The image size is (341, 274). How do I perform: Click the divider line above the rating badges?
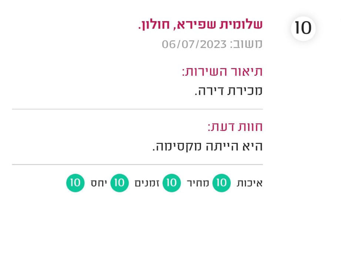pos(137,165)
